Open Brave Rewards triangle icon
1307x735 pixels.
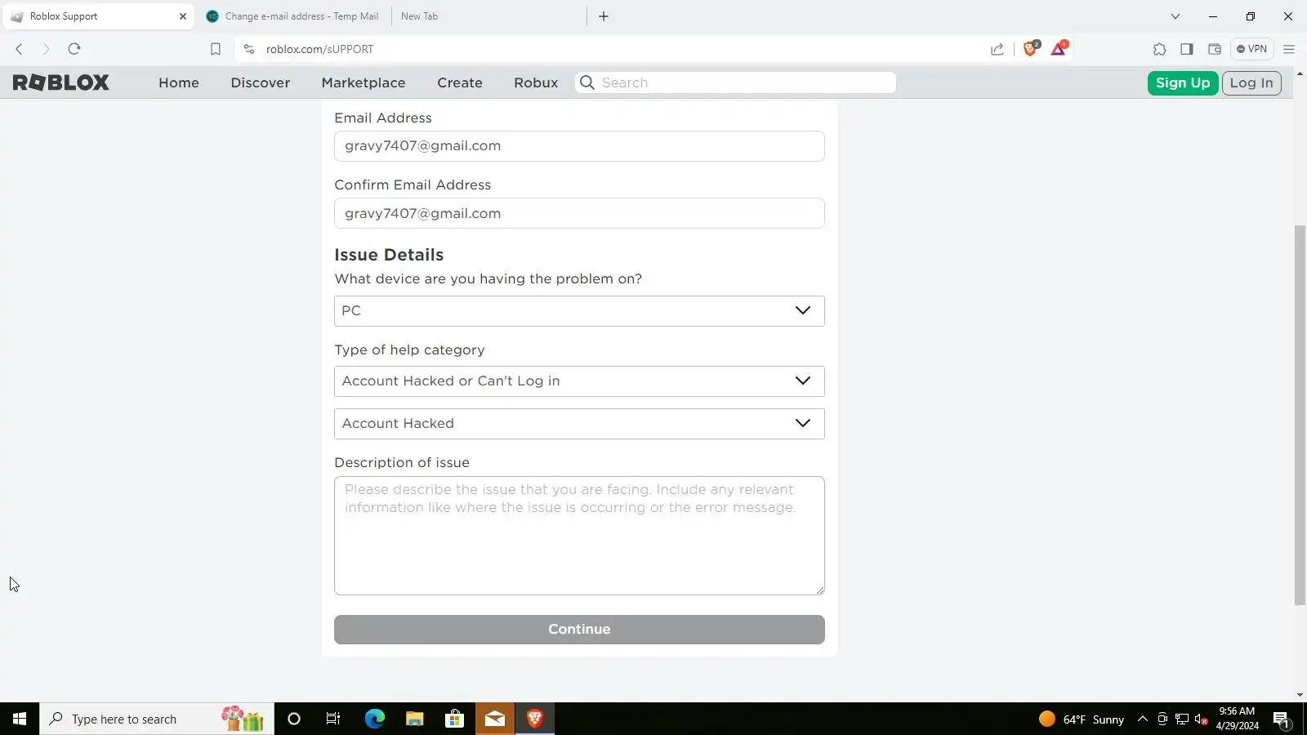1059,48
